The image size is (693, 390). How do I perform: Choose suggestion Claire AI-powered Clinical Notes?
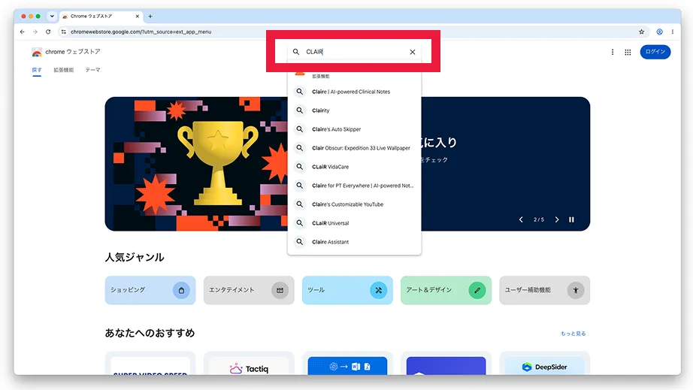point(355,92)
